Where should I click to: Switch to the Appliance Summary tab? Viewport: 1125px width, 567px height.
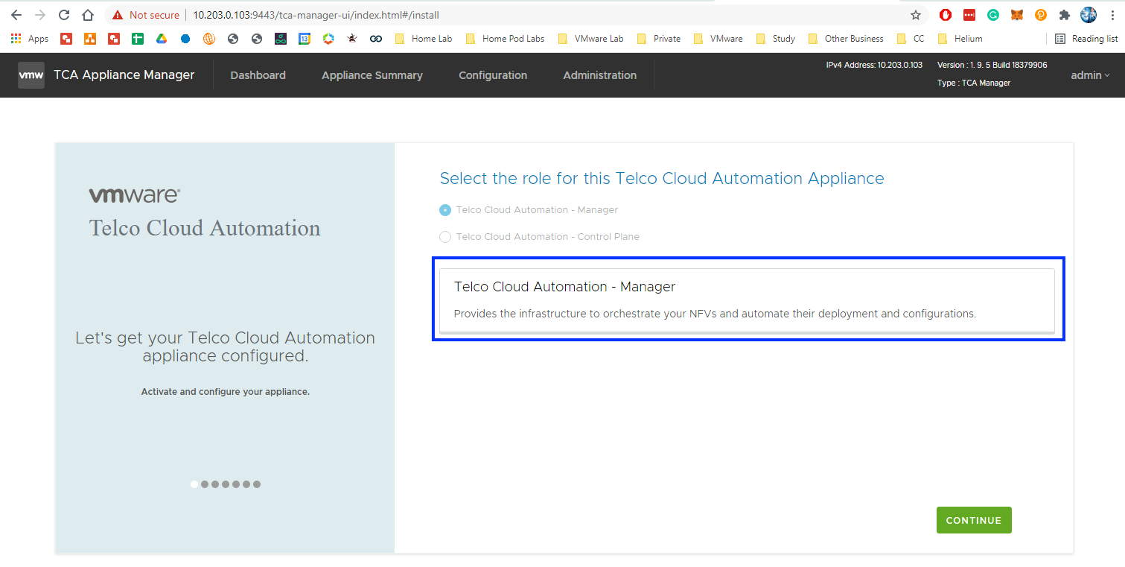point(372,75)
